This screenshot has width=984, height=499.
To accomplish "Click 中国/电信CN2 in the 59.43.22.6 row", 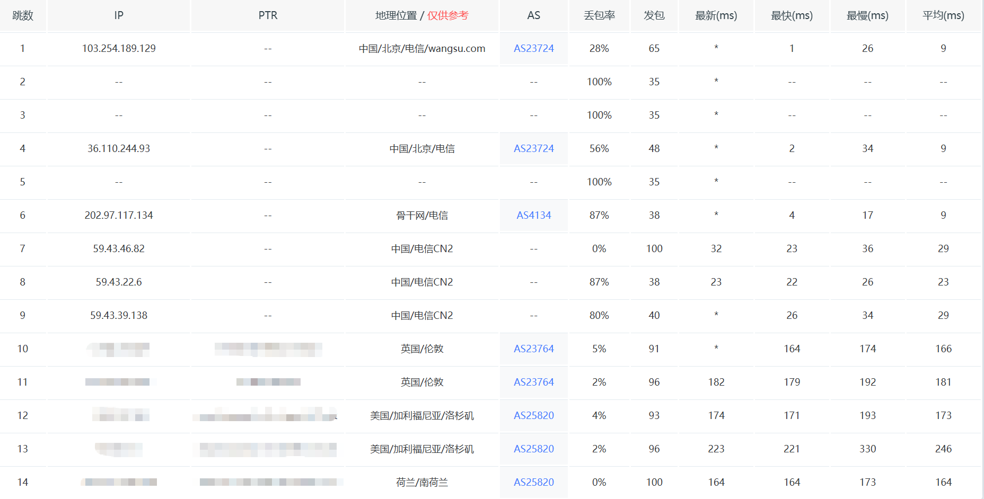I will point(422,282).
